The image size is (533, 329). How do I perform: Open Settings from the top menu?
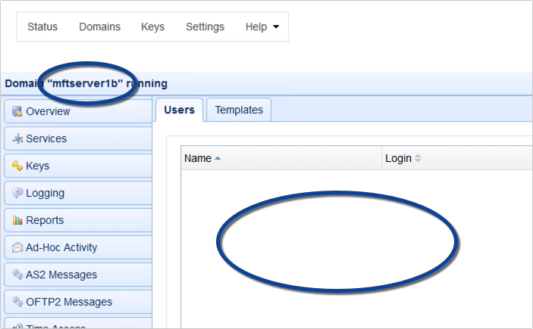pyautogui.click(x=205, y=27)
